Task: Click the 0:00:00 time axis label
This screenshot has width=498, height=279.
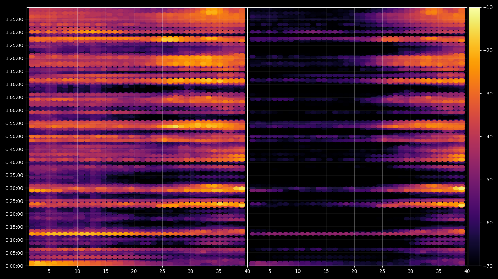Action: point(14,266)
